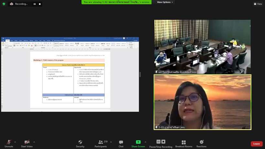Screen dimensions: 265x149
Task: Toggle Italic formatting in Word
Action: [x=16, y=46]
